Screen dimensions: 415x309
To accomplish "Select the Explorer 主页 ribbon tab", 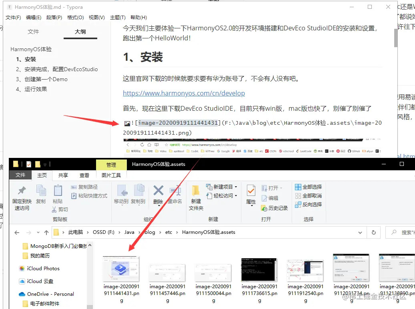I will click(42, 175).
